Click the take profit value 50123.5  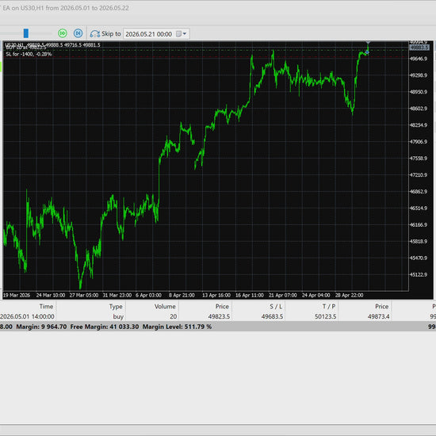coord(325,316)
